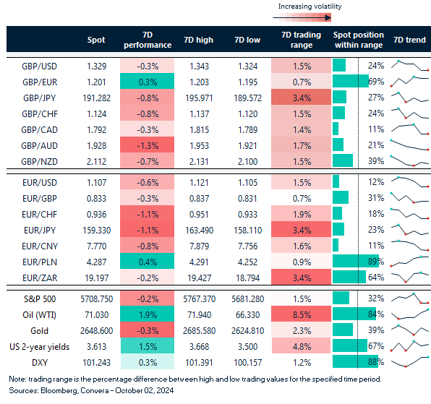Select the DXY row label
This screenshot has height=404, width=431.
point(40,363)
